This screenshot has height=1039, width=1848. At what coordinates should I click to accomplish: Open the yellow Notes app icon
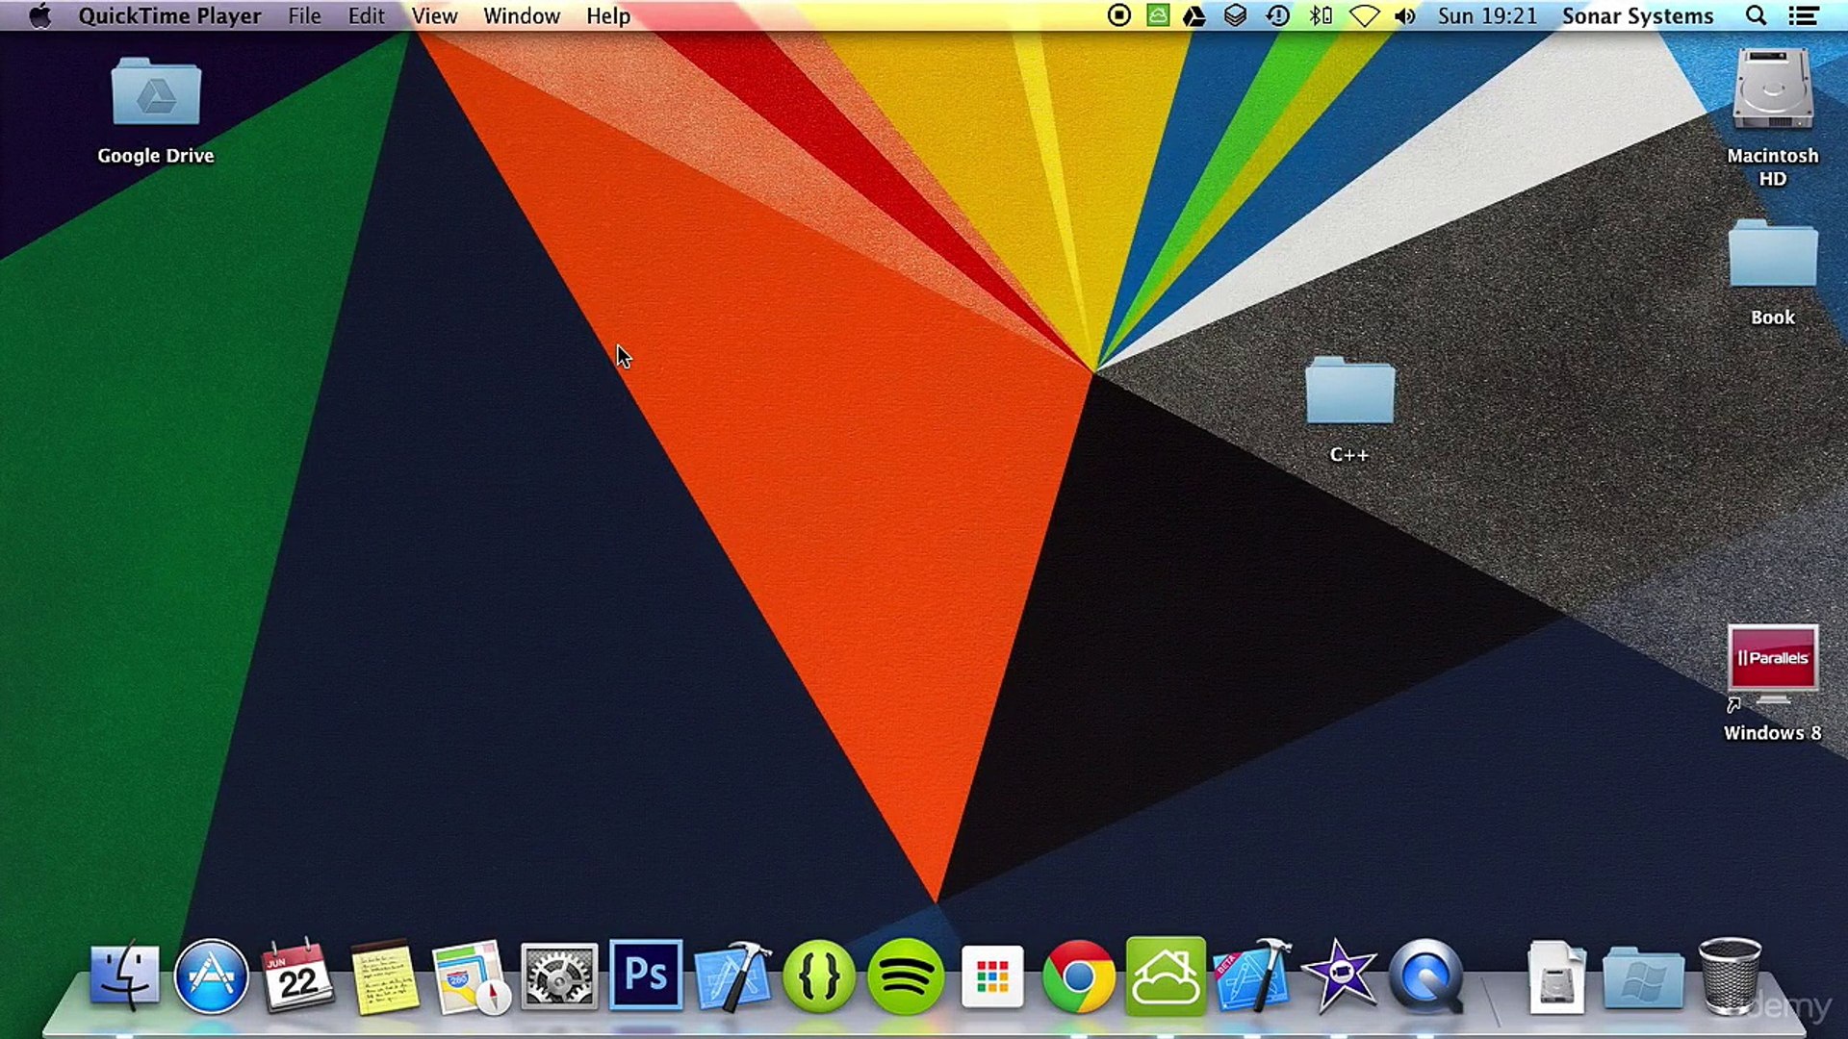(384, 976)
